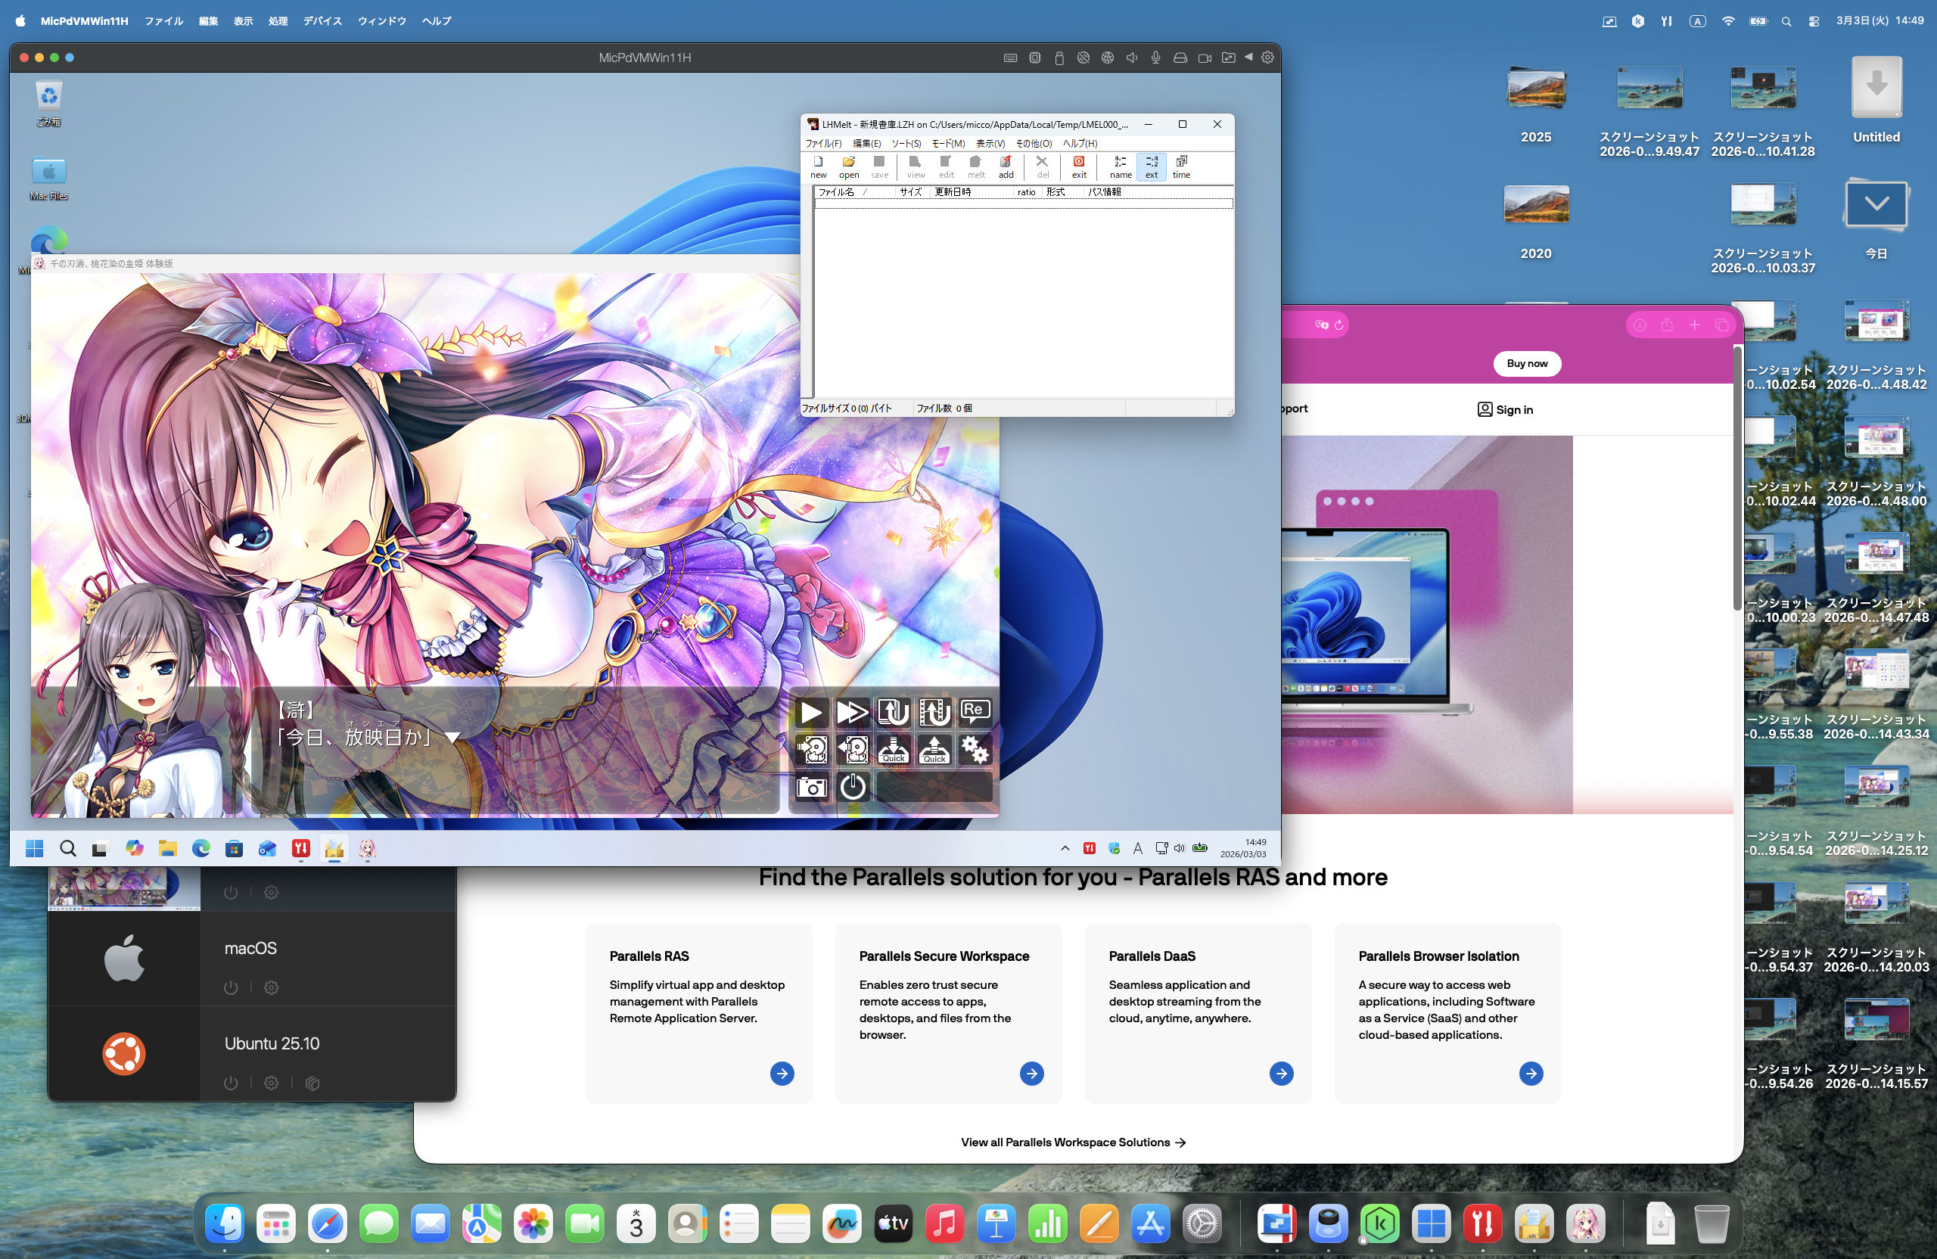The image size is (1937, 1259).
Task: Click the camera screenshot icon in game
Action: pos(810,787)
